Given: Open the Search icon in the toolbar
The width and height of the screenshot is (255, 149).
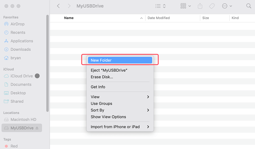Looking at the screenshot, I should pyautogui.click(x=249, y=6).
